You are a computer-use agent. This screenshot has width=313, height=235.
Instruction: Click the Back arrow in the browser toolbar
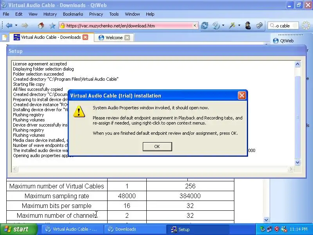tap(9, 25)
